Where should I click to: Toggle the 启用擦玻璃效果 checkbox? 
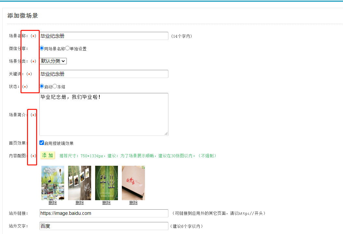42,143
